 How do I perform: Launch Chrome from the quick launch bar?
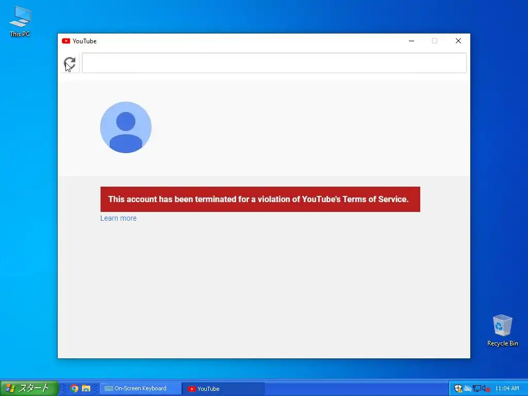[74, 388]
